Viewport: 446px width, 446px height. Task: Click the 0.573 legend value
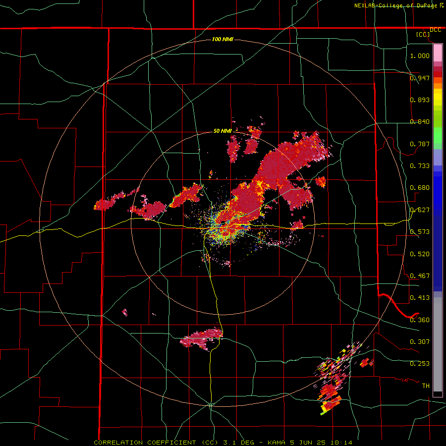[x=420, y=231]
